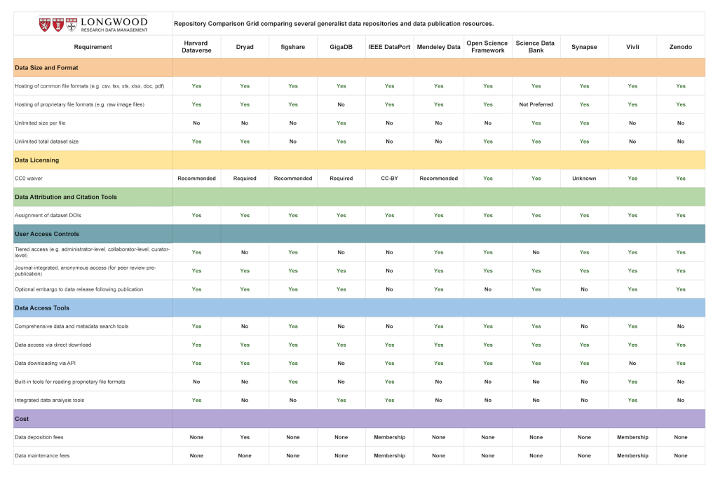Select the 'Assignment of dataset DOIs' row label
The width and height of the screenshot is (718, 477).
point(48,216)
